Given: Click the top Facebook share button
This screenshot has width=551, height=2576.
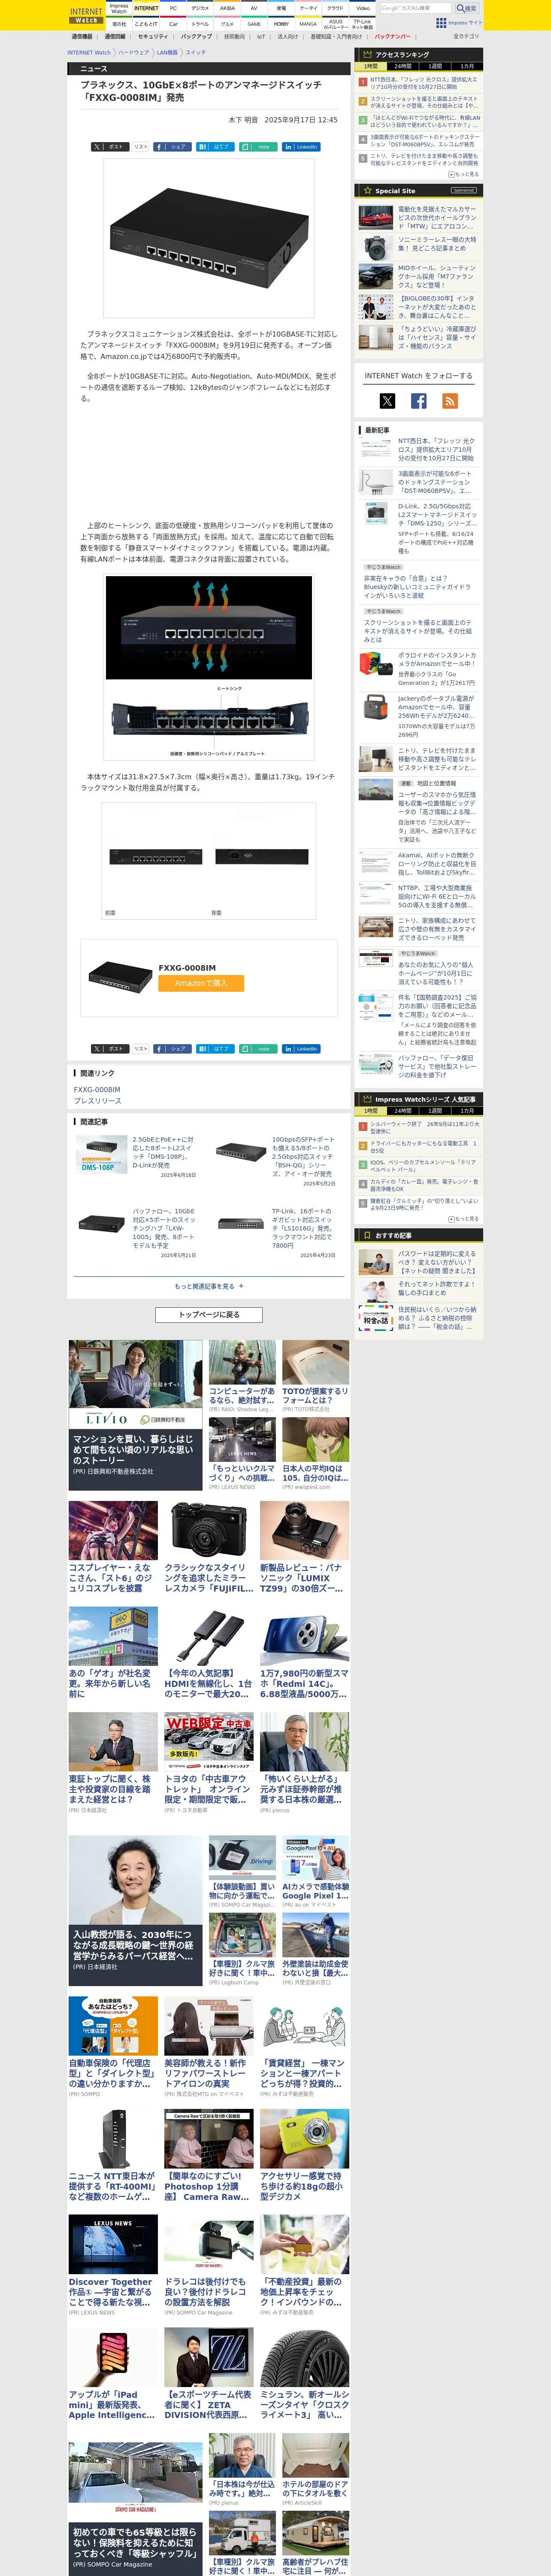Looking at the screenshot, I should (172, 147).
